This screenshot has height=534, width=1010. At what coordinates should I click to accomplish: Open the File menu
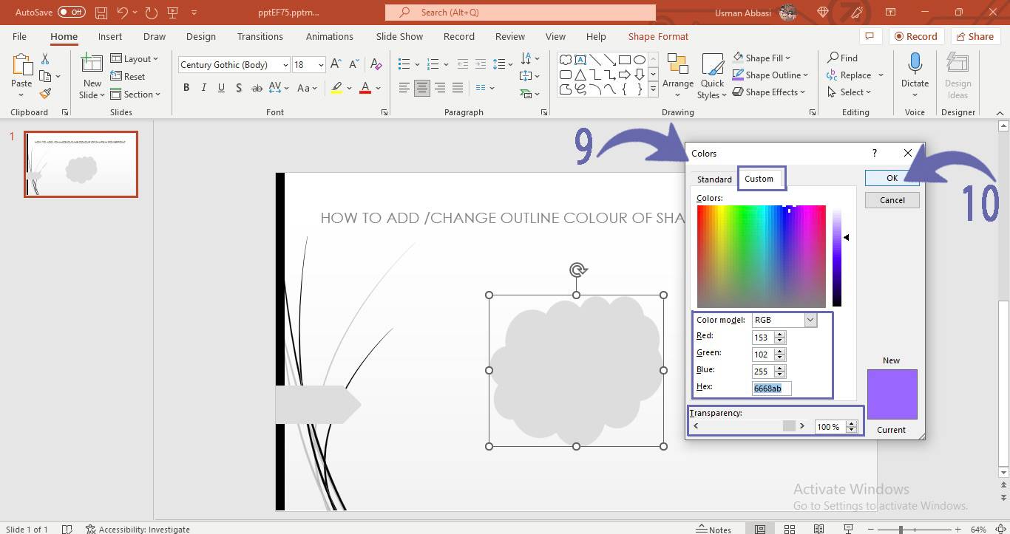pyautogui.click(x=19, y=36)
